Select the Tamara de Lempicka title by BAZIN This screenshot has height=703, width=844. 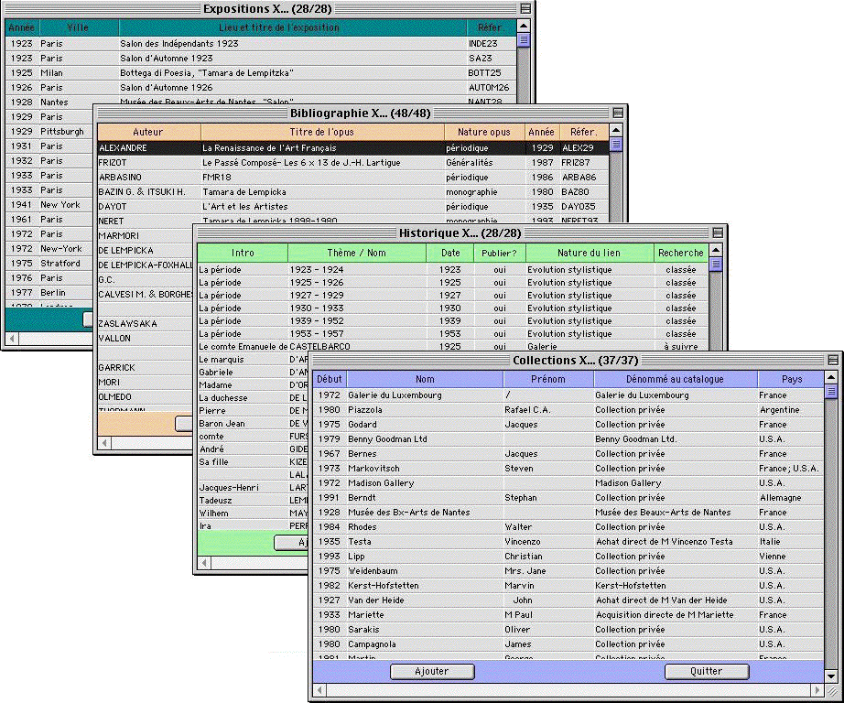click(x=244, y=192)
